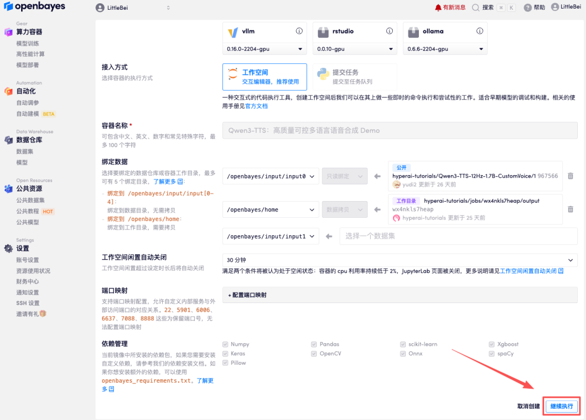Click LittleBei avatar at top right

click(x=555, y=7)
